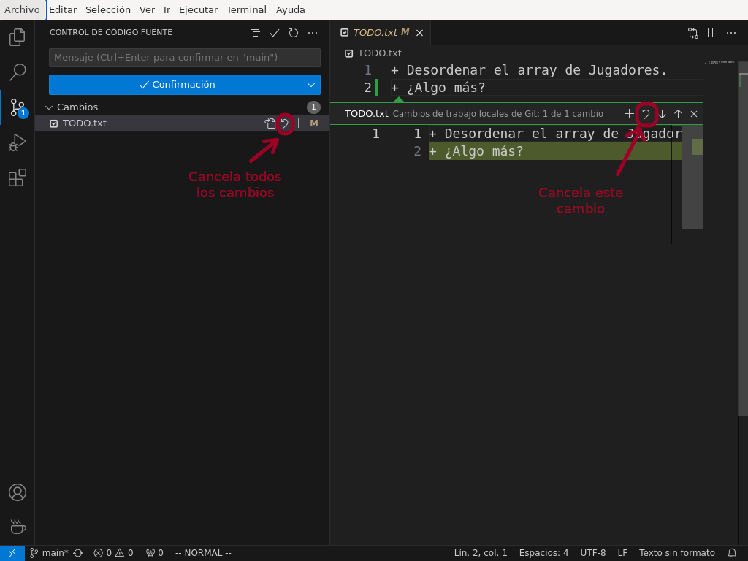Click main* branch in status bar

click(49, 553)
